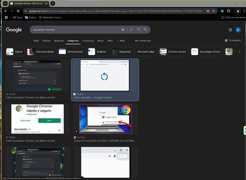
Task: Click the crossed-out eye icon in address bar
Action: (x=208, y=11)
